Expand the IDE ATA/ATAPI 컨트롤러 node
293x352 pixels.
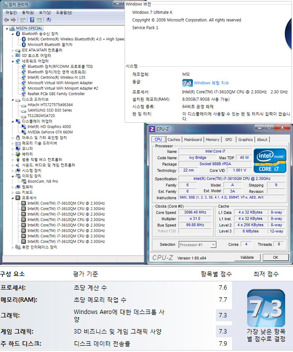coord(13,50)
